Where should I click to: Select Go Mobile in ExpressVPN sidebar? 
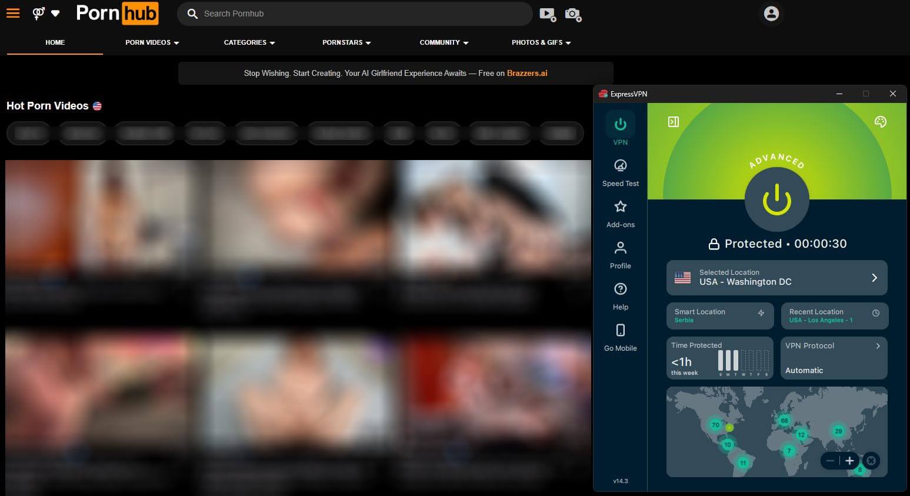tap(621, 338)
